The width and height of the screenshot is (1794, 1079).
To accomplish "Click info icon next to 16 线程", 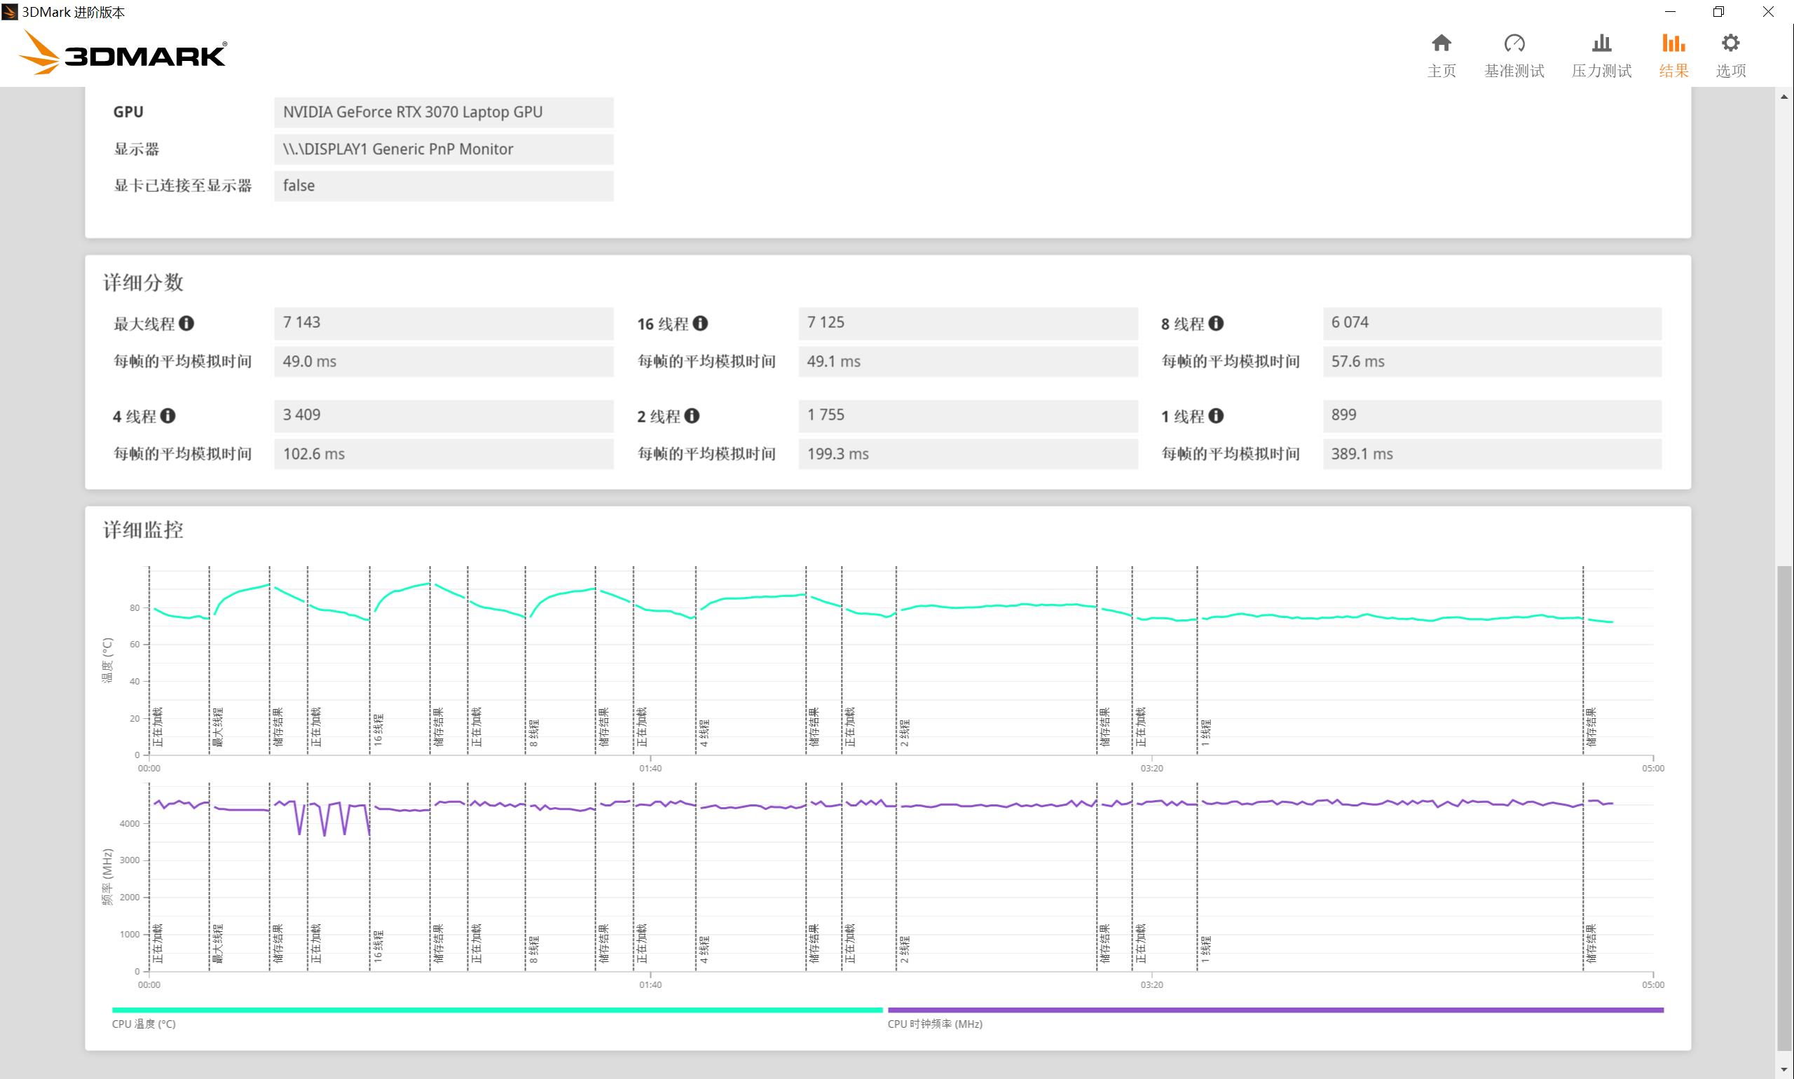I will (700, 324).
